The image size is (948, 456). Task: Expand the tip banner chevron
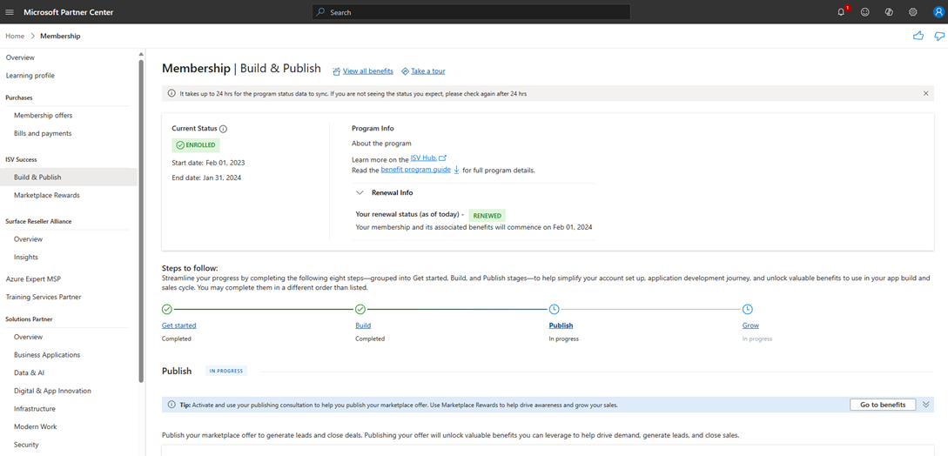[926, 405]
